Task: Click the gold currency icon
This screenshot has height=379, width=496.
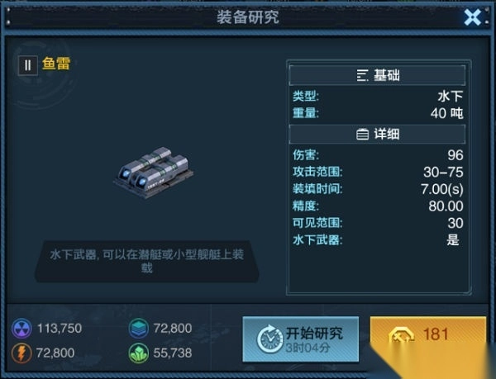Action: pos(401,336)
